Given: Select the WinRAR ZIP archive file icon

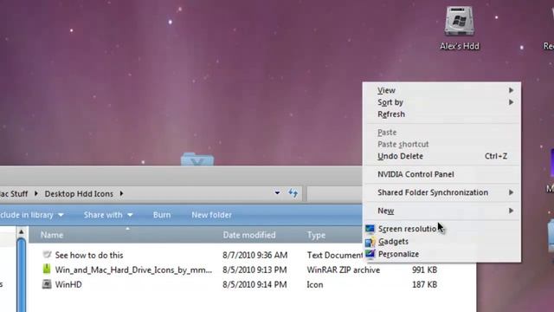Looking at the screenshot, I should click(x=47, y=270).
